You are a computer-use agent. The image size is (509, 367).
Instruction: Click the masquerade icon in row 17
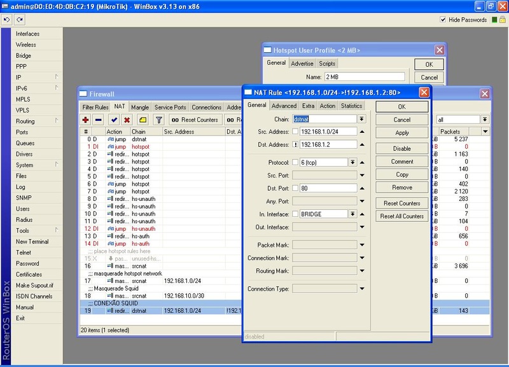[x=111, y=280]
